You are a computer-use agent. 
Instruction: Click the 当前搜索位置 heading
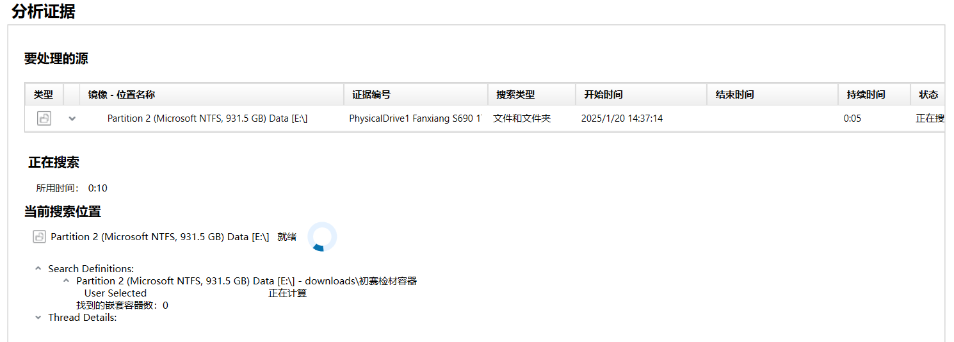click(63, 212)
